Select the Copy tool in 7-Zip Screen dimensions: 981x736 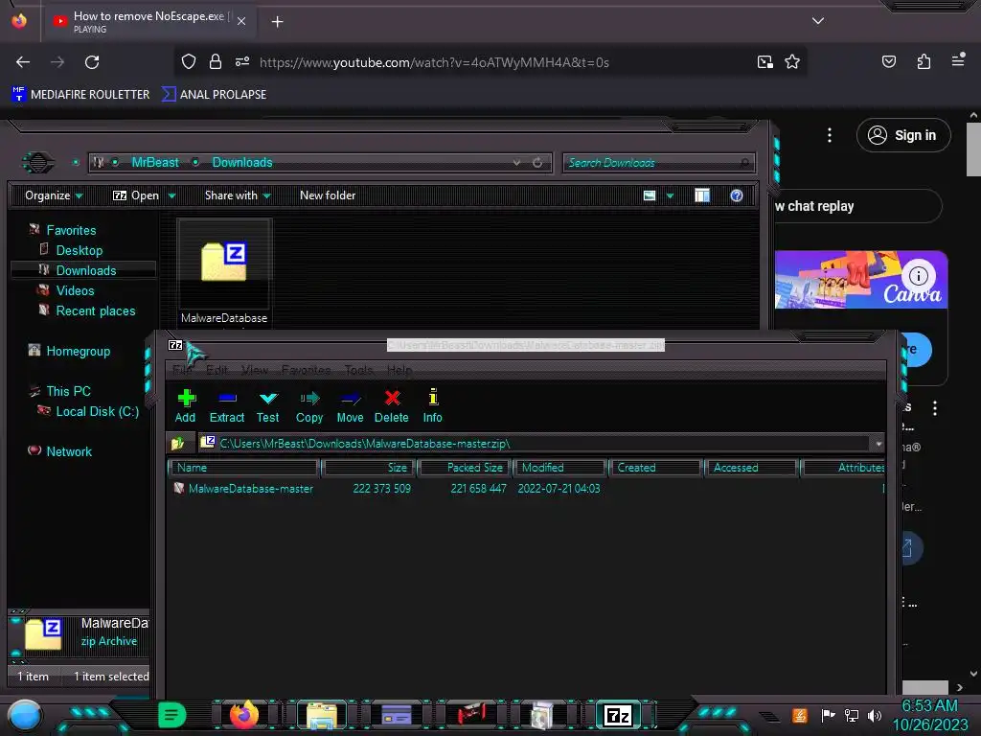pos(309,405)
